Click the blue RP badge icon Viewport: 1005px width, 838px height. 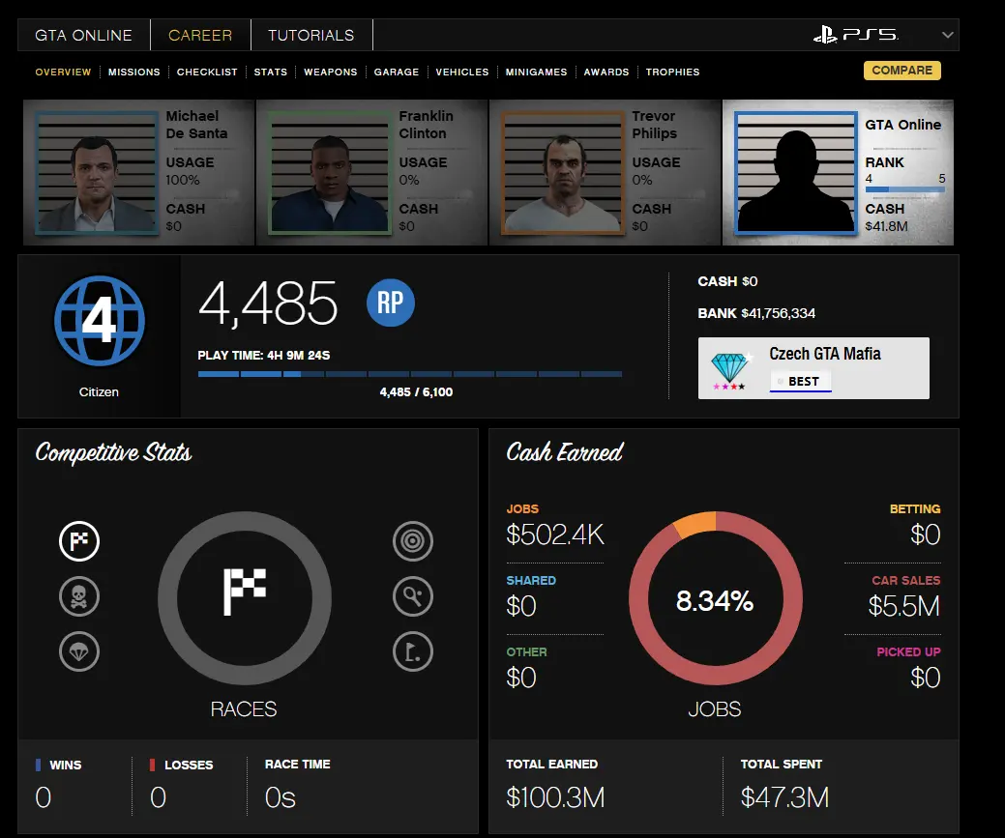(x=391, y=303)
